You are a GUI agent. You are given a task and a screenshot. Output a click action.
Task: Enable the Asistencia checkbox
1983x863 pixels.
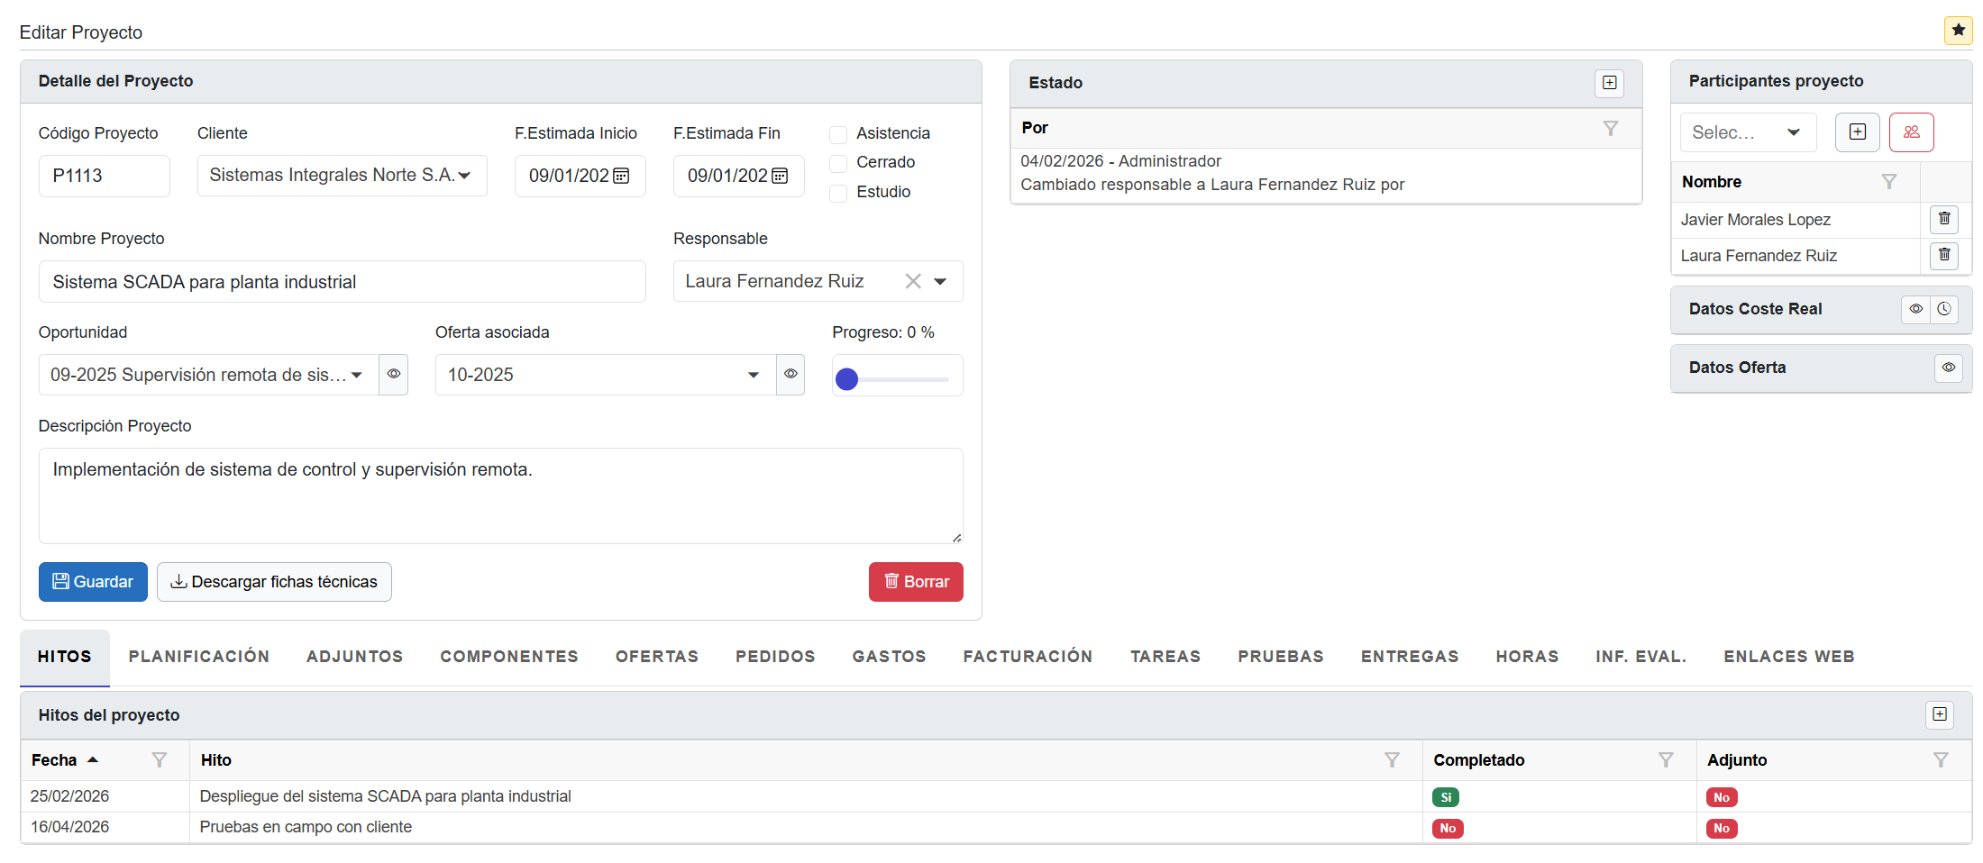pyautogui.click(x=838, y=134)
